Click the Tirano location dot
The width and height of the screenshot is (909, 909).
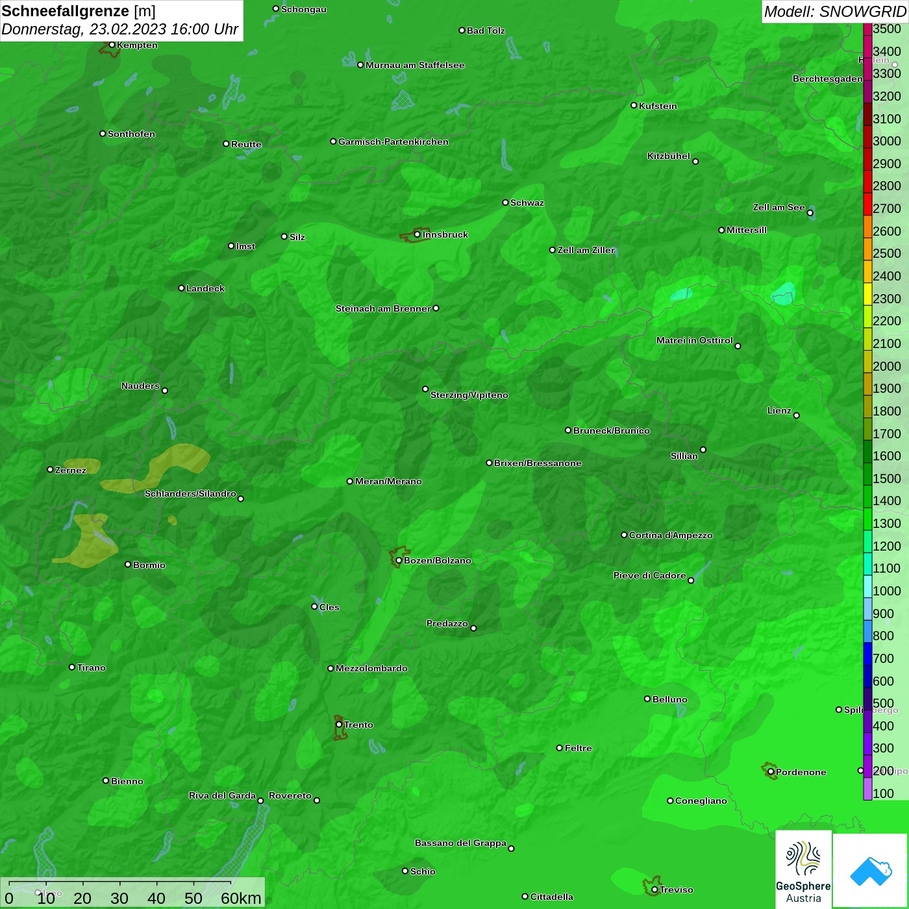point(72,667)
